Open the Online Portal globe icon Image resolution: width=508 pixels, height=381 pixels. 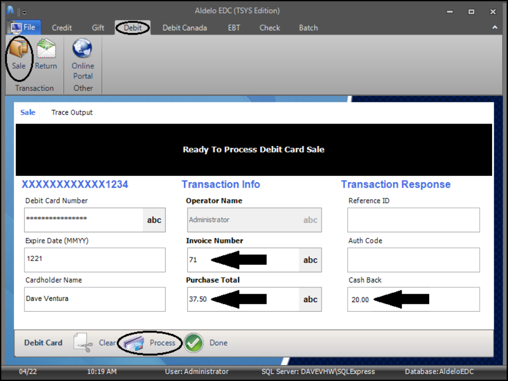[x=83, y=48]
